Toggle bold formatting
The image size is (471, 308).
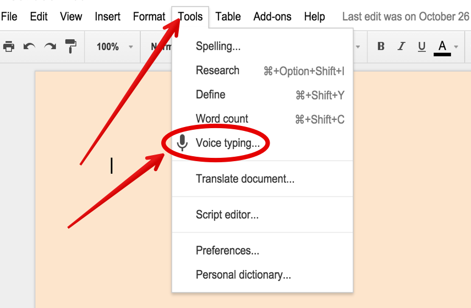point(381,47)
